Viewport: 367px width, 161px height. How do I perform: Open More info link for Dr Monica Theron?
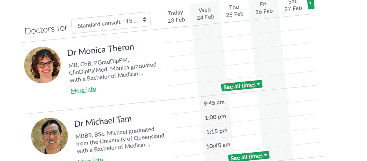click(x=84, y=90)
